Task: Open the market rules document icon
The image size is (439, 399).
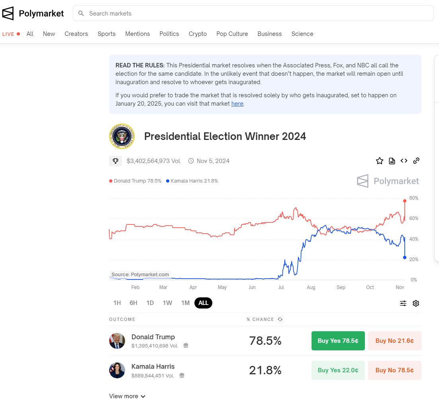Action: [392, 161]
